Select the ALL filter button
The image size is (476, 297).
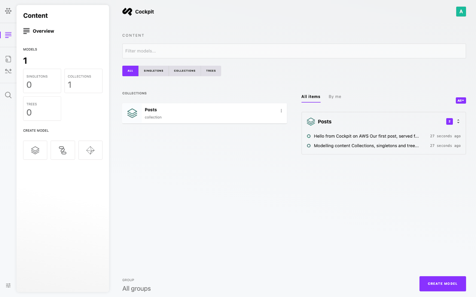coord(130,71)
